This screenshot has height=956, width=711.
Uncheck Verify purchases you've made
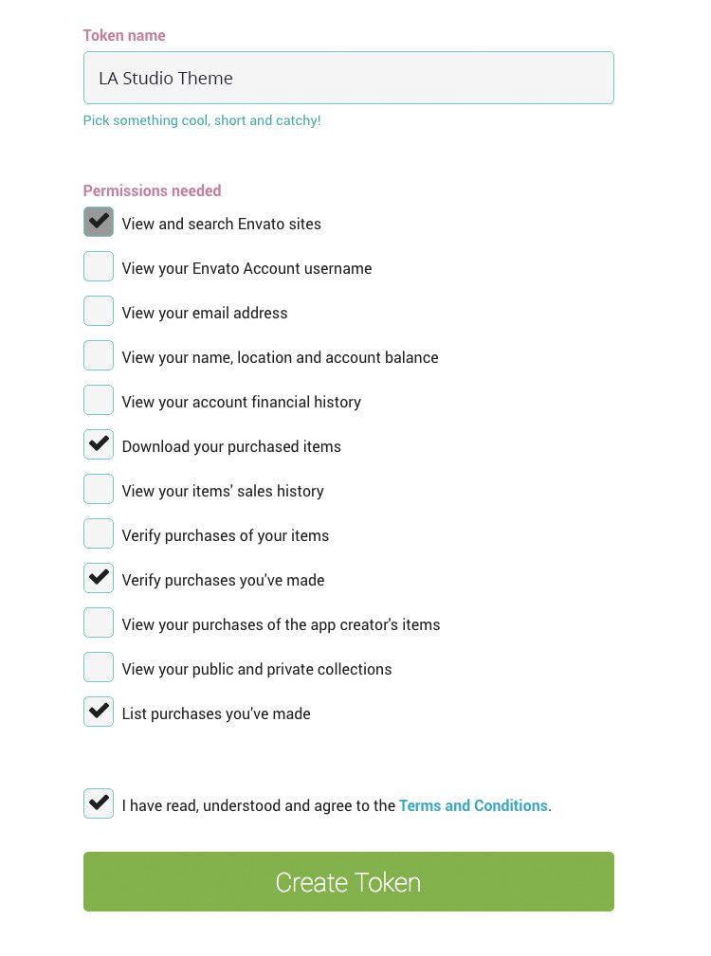click(99, 579)
